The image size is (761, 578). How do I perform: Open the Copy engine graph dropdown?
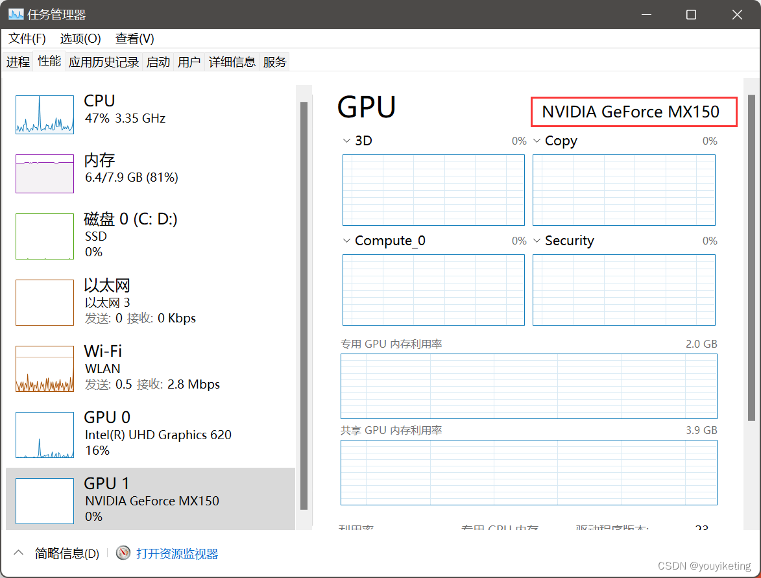[x=537, y=141]
